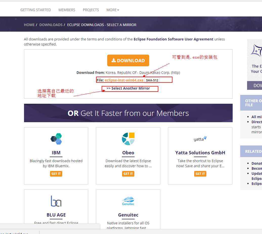The image size is (262, 234).
Task: Open the Obeo member title link
Action: tap(128, 153)
